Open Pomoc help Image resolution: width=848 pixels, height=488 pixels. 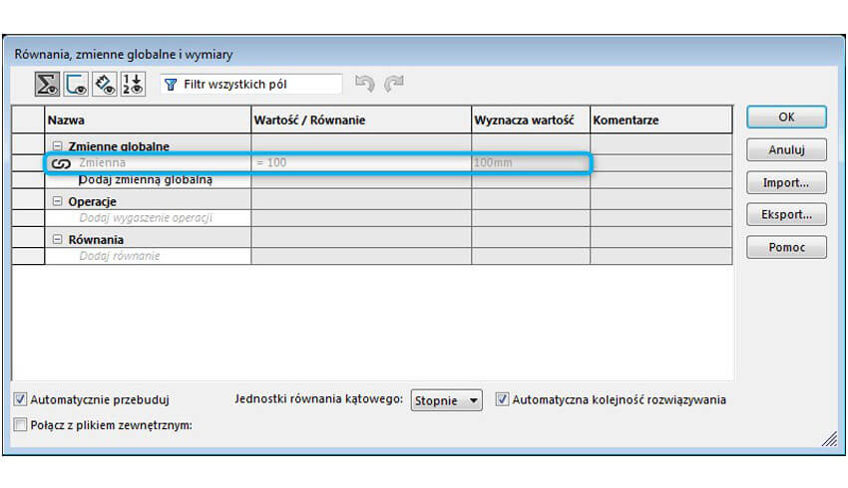[786, 247]
